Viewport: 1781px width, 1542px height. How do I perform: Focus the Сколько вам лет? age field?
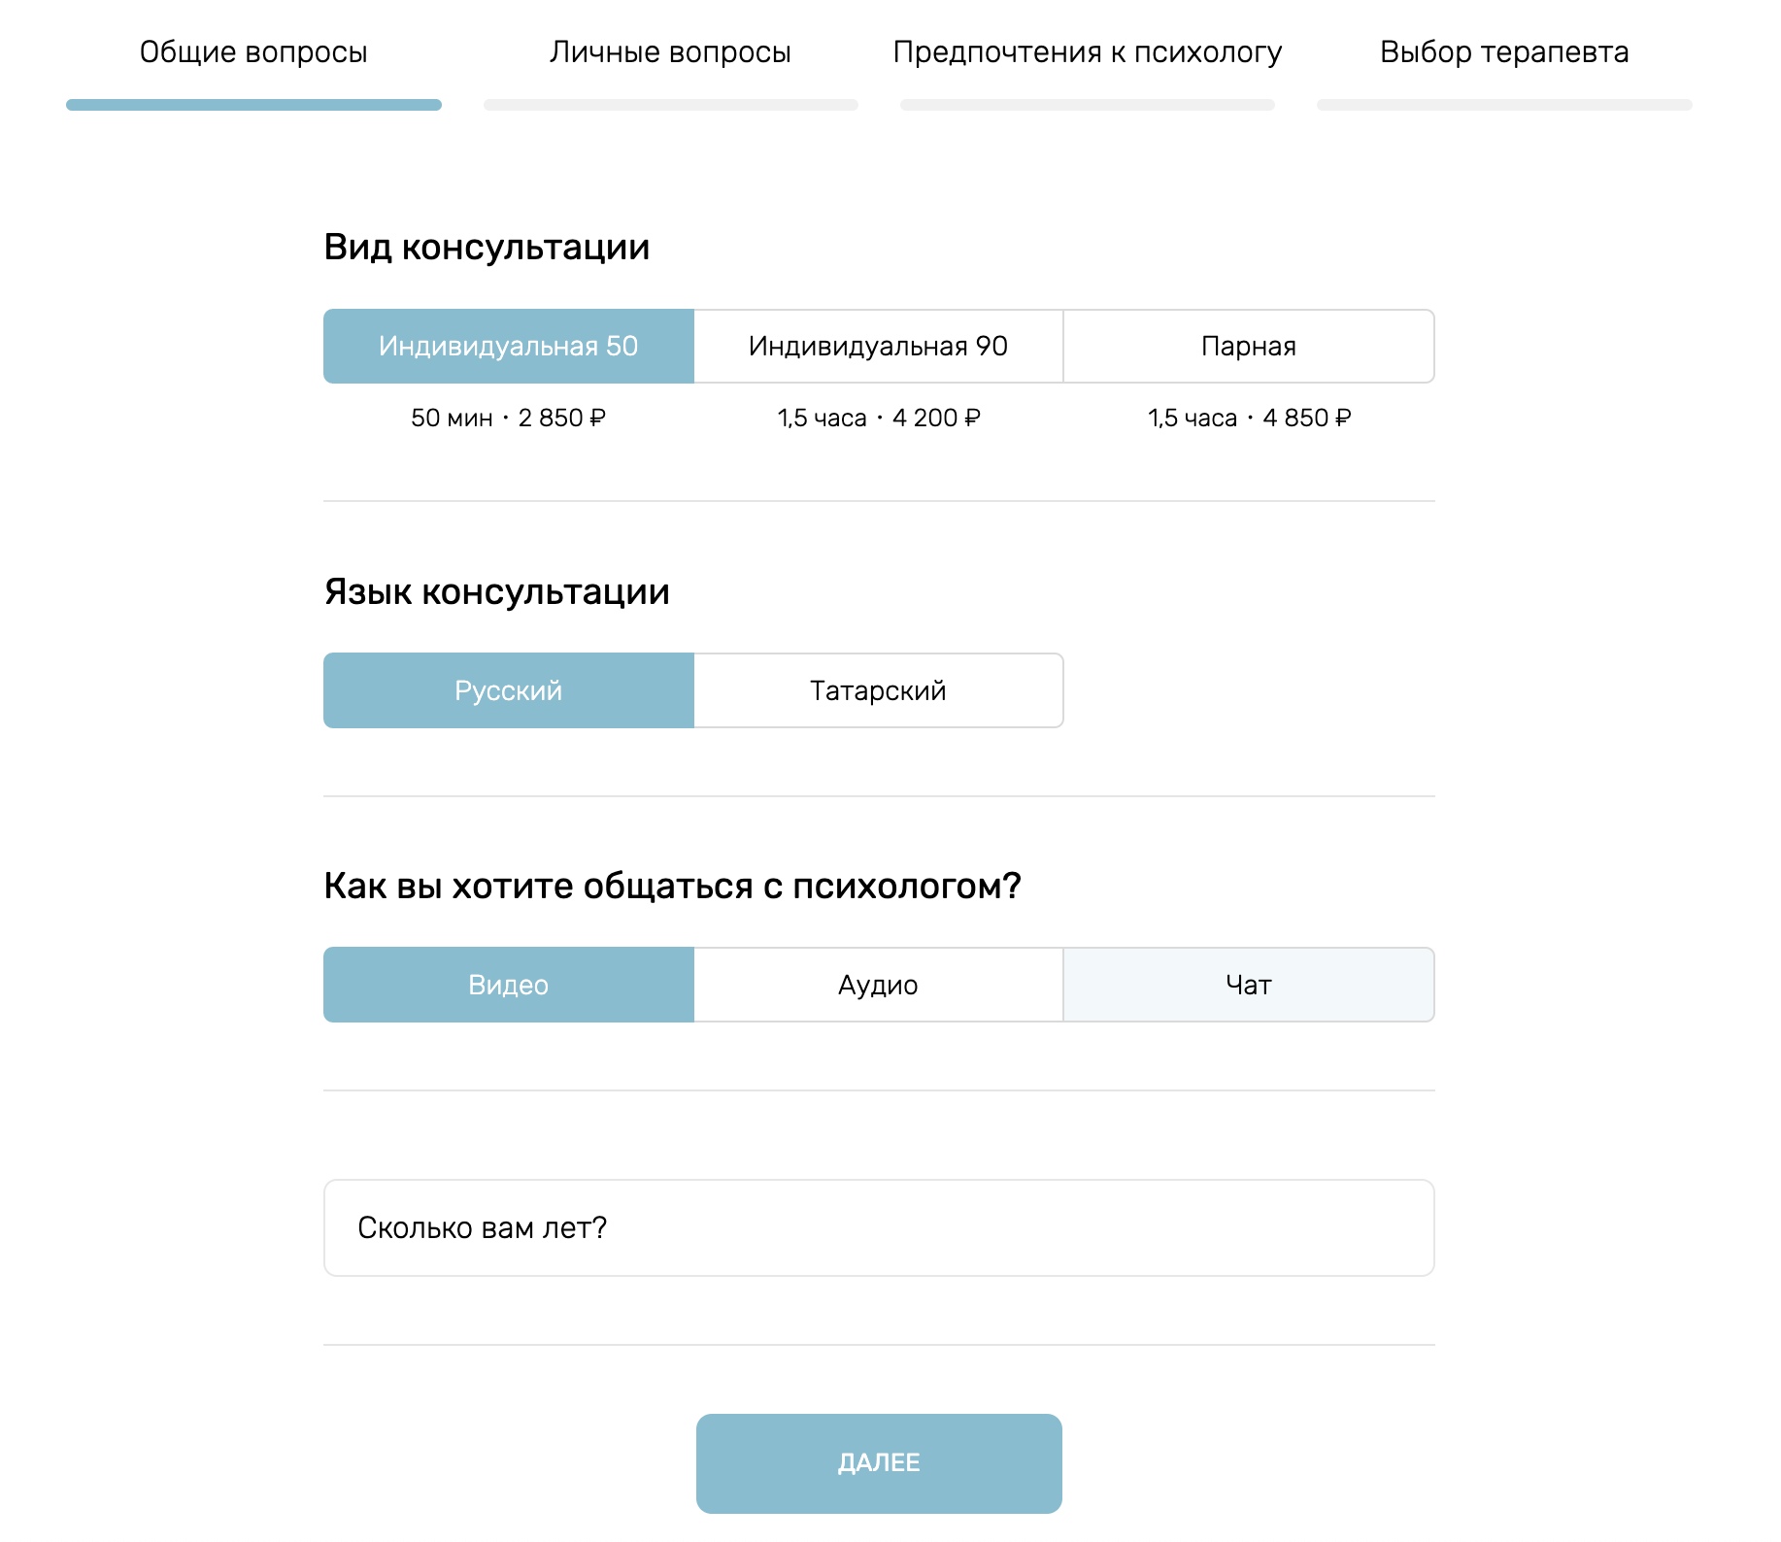tap(878, 1228)
